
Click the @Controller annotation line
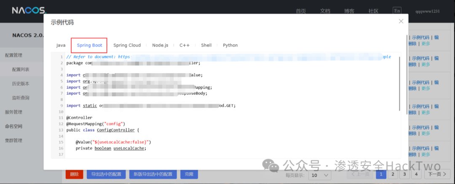[79, 118]
